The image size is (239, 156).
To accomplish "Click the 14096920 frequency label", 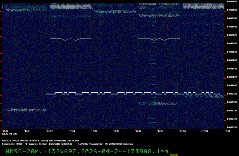I will coord(232,35).
